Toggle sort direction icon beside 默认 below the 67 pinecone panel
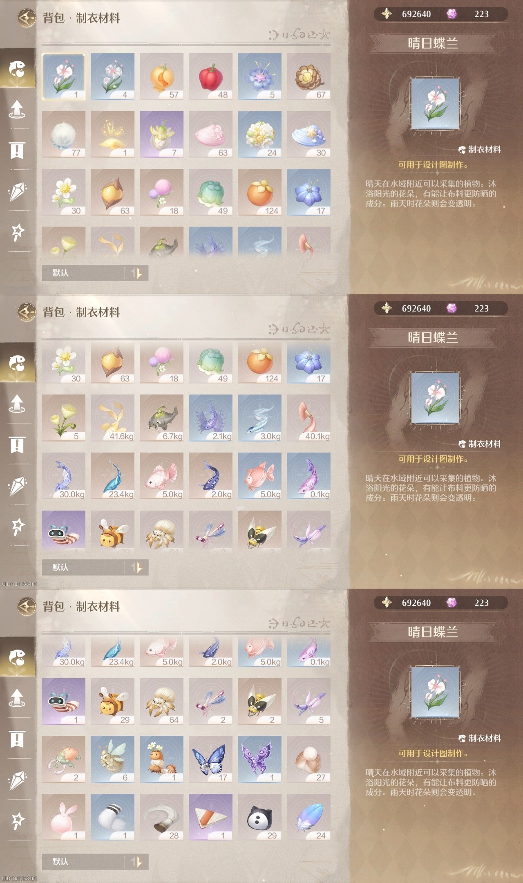Screen dimensions: 523x883 (x=137, y=273)
